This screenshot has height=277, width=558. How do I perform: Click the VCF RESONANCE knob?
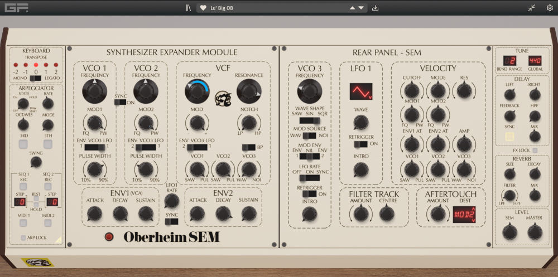pyautogui.click(x=249, y=91)
